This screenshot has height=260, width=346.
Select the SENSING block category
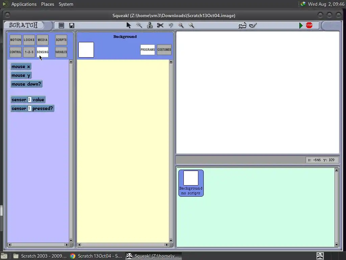pos(43,52)
